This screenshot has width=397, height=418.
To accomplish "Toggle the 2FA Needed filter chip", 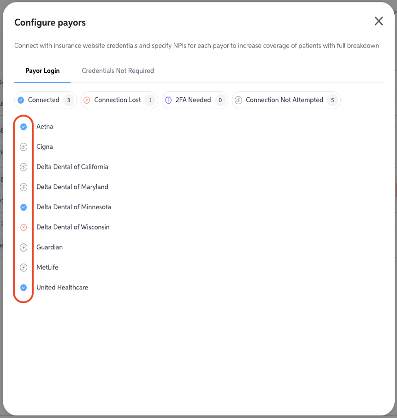I will [x=195, y=100].
